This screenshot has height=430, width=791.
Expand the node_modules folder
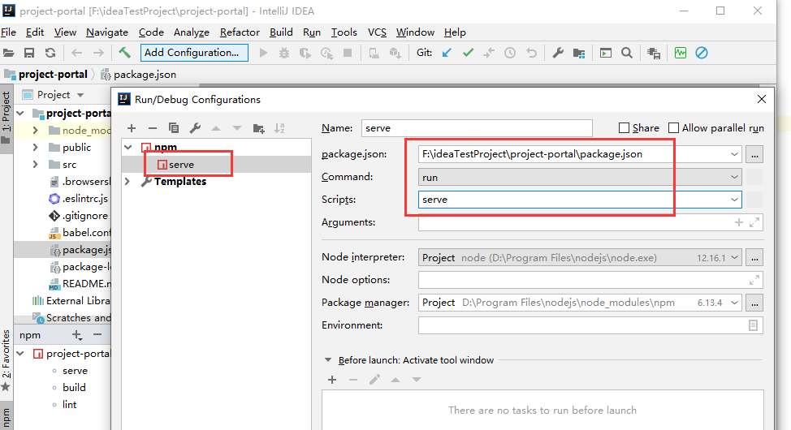click(35, 130)
